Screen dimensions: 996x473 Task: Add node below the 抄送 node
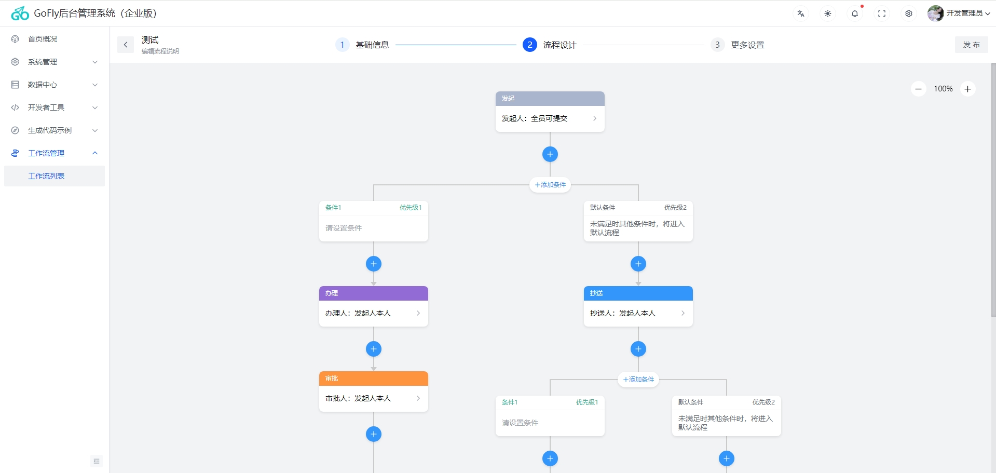tap(638, 349)
